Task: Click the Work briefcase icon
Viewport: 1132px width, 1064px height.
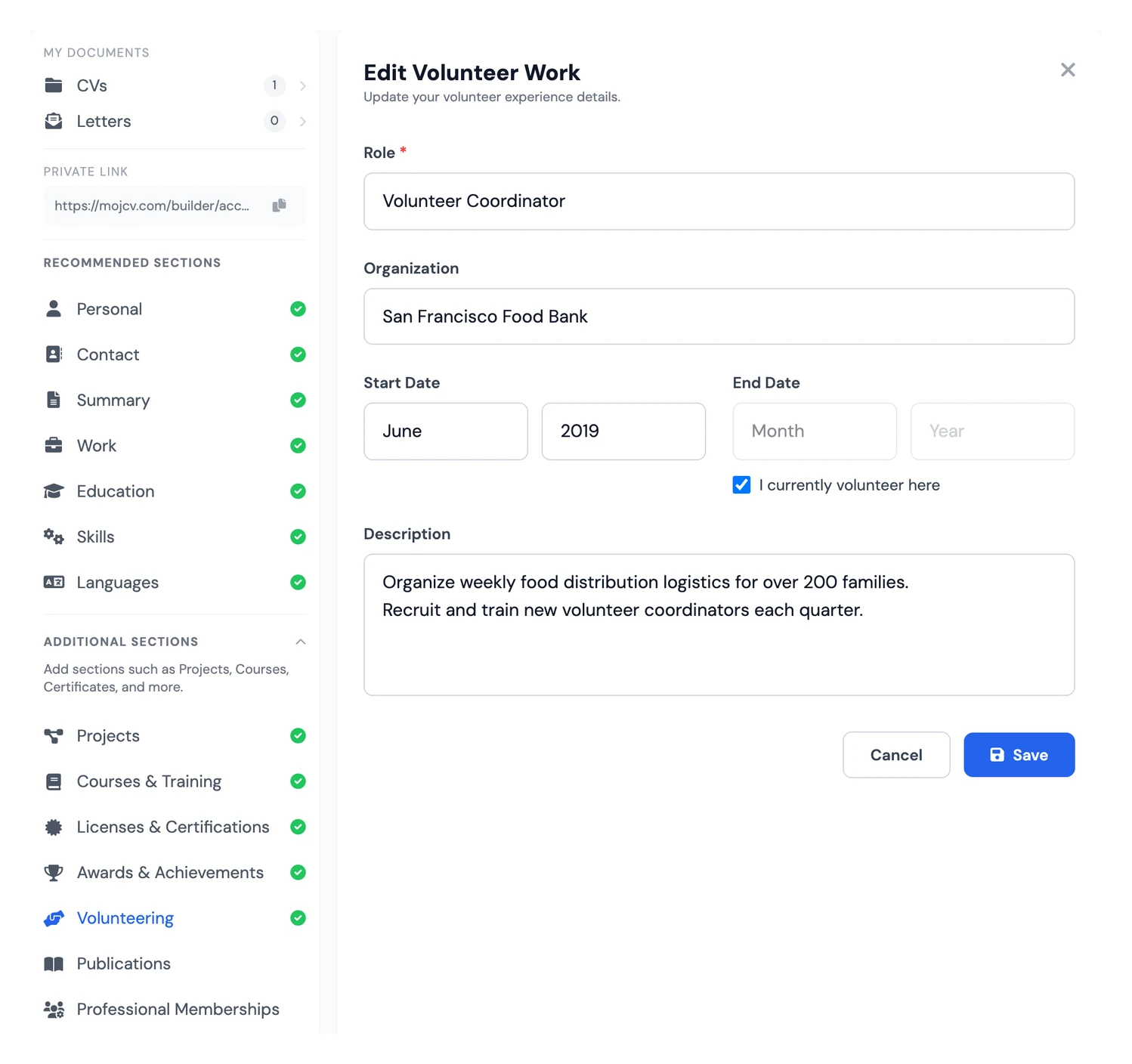Action: click(x=54, y=446)
